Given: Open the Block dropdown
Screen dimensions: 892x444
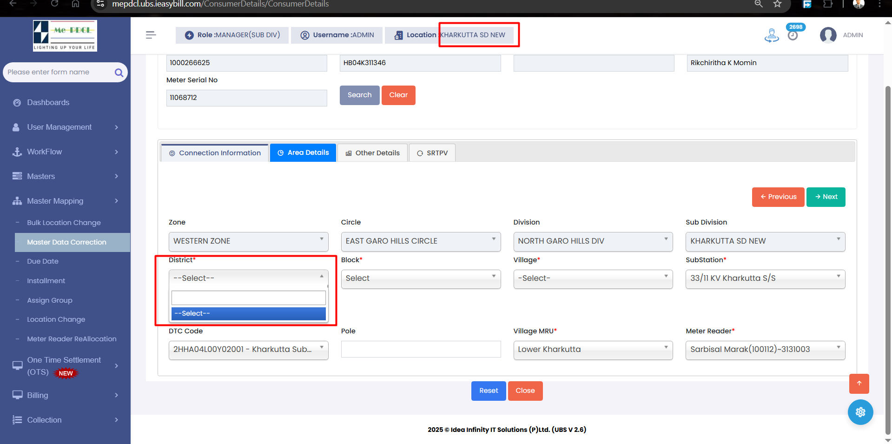Looking at the screenshot, I should pyautogui.click(x=421, y=279).
